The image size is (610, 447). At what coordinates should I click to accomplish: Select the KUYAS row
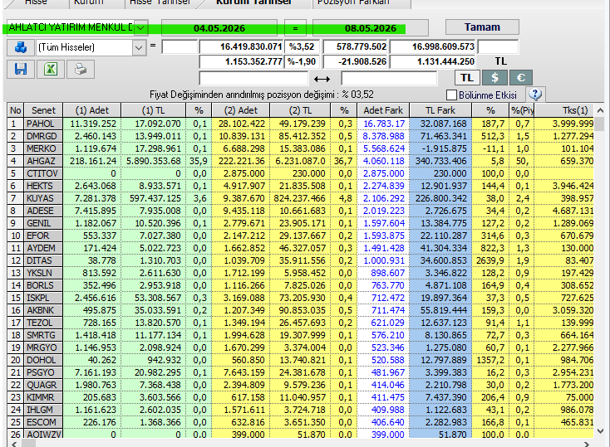click(x=300, y=198)
